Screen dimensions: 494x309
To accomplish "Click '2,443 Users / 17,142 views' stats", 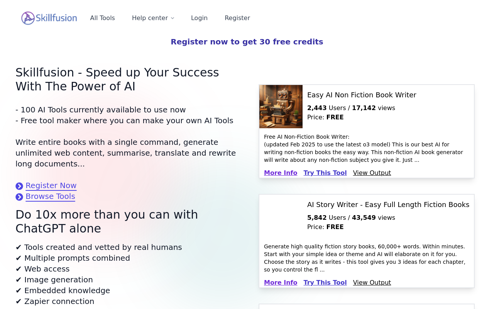I will point(351,108).
